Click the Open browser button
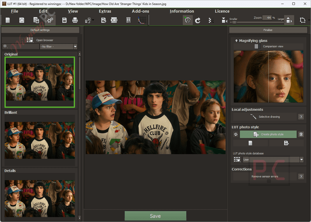The height and width of the screenshot is (222, 311). click(40, 40)
